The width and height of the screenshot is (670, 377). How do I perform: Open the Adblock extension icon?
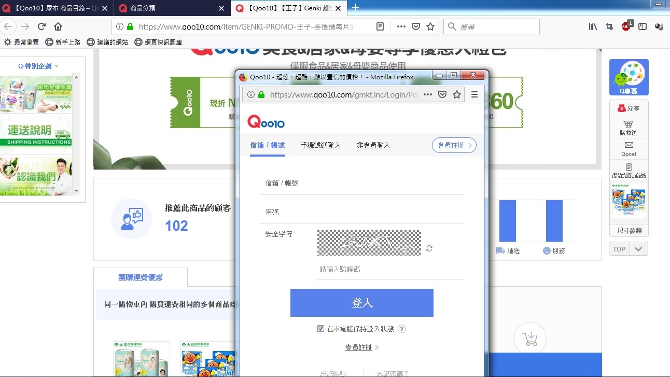point(626,26)
